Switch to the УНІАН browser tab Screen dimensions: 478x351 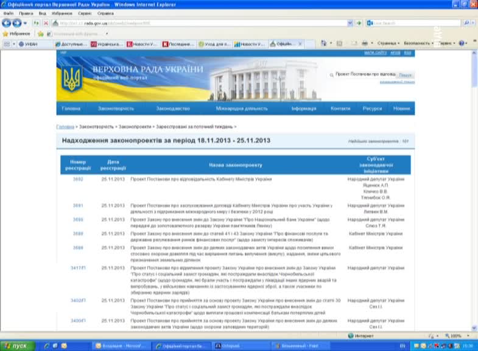[x=32, y=44]
